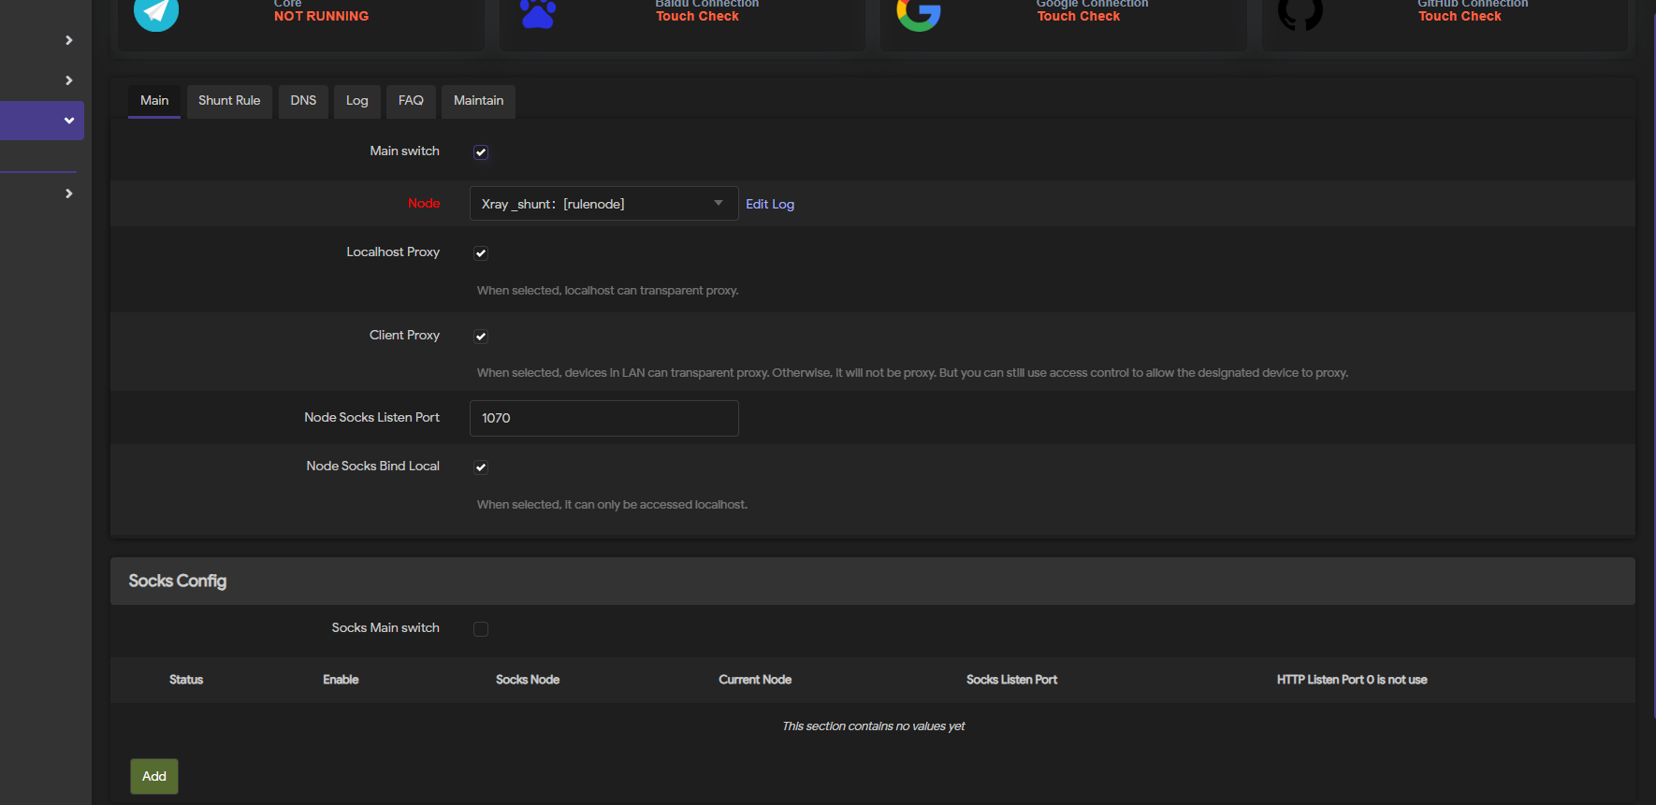Click GitHub Connection Touch Check

click(1460, 16)
